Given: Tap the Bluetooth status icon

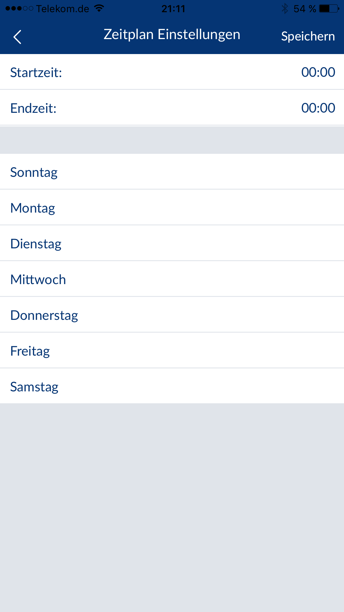Looking at the screenshot, I should coord(285,9).
